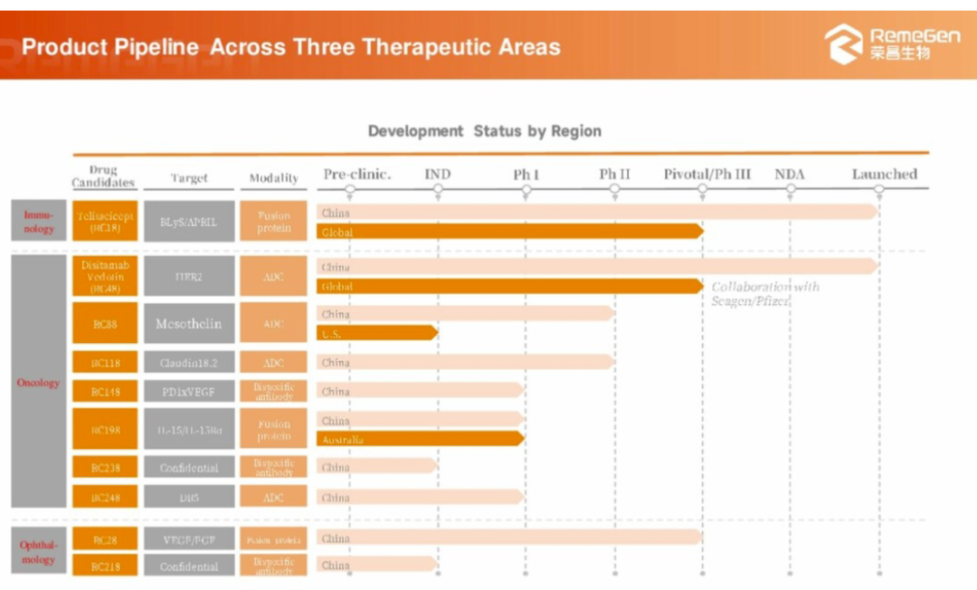This screenshot has height=590, width=977.
Task: Click the Pre-clinic. stage circle marker
Action: point(350,190)
